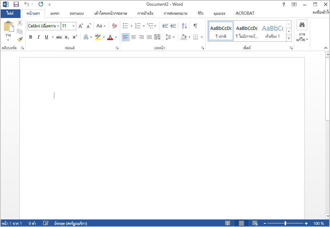Click the Bullets list icon
This screenshot has width=330, height=227.
(x=126, y=26)
